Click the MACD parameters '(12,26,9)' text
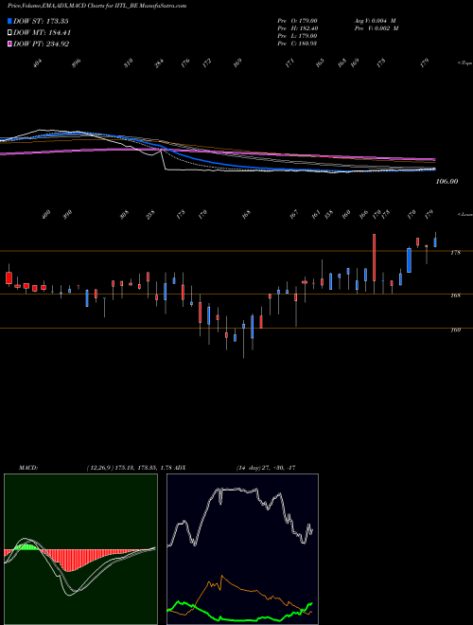The image size is (473, 625). point(99,468)
